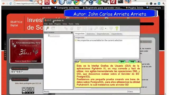The height and width of the screenshot is (95, 169).
Task: Click the browser wrench settings icon
Action: click(x=164, y=3)
